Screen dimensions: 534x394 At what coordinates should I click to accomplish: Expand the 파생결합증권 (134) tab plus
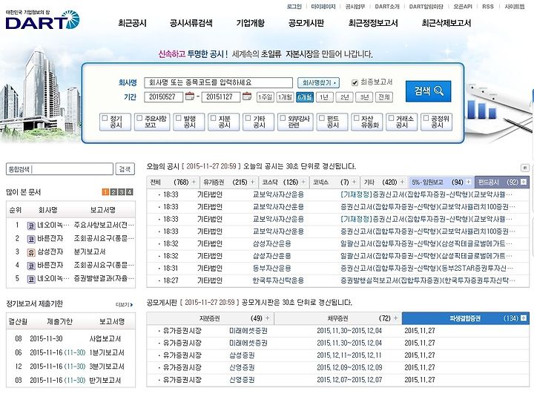coord(524,318)
